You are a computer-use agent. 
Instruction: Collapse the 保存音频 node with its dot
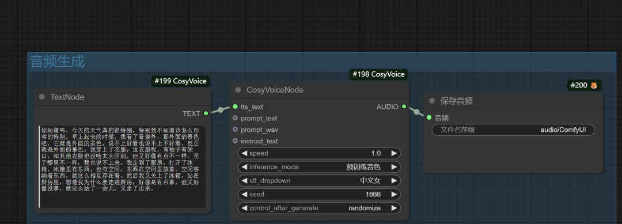tap(432, 101)
